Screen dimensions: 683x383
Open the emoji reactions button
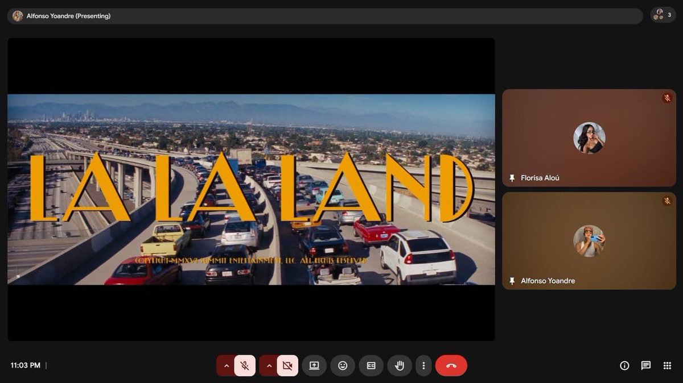(x=343, y=365)
